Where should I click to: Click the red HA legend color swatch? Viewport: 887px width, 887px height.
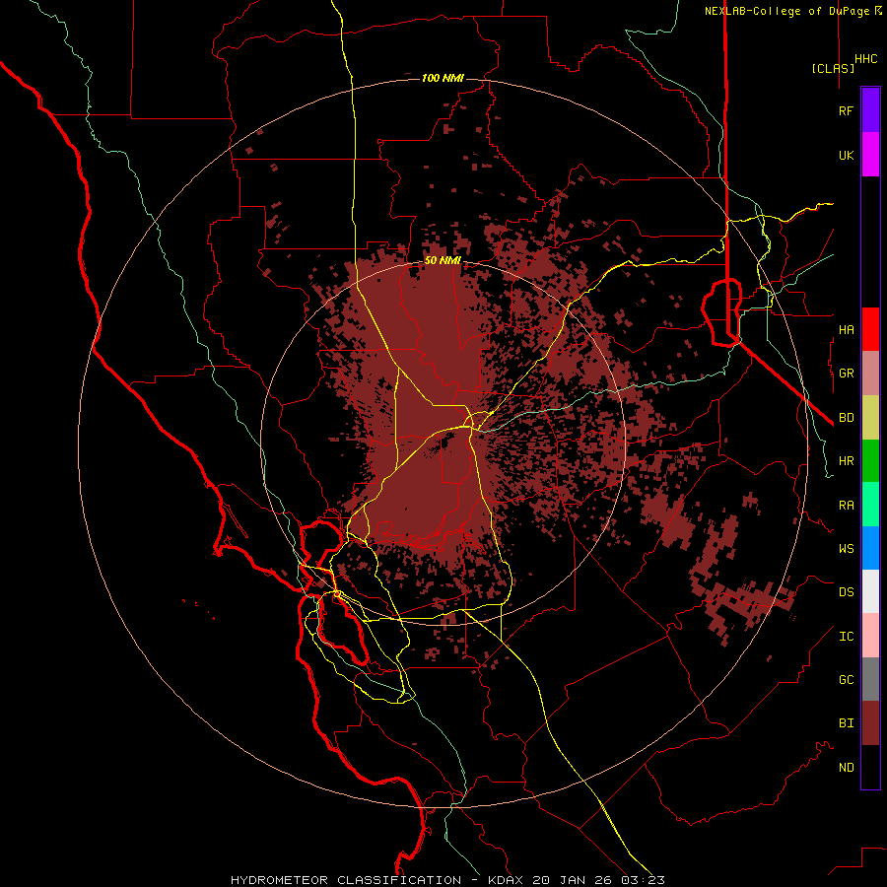click(x=870, y=329)
